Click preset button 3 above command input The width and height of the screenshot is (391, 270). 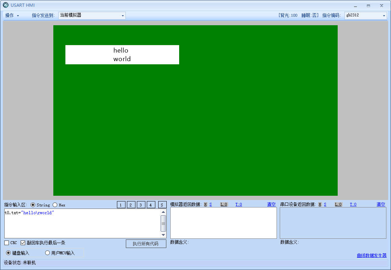pyautogui.click(x=141, y=205)
